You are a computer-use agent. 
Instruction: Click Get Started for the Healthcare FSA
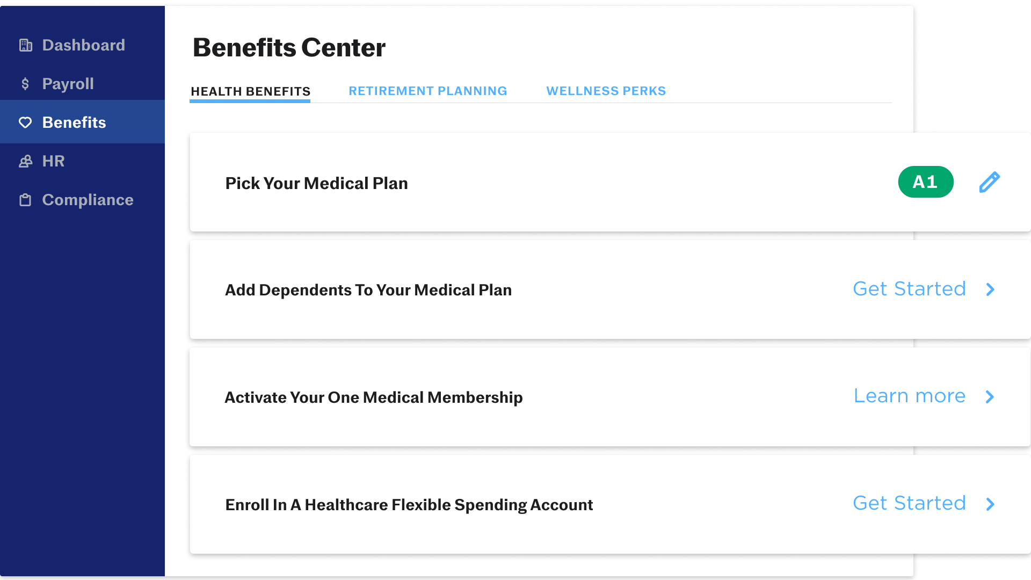tap(909, 503)
